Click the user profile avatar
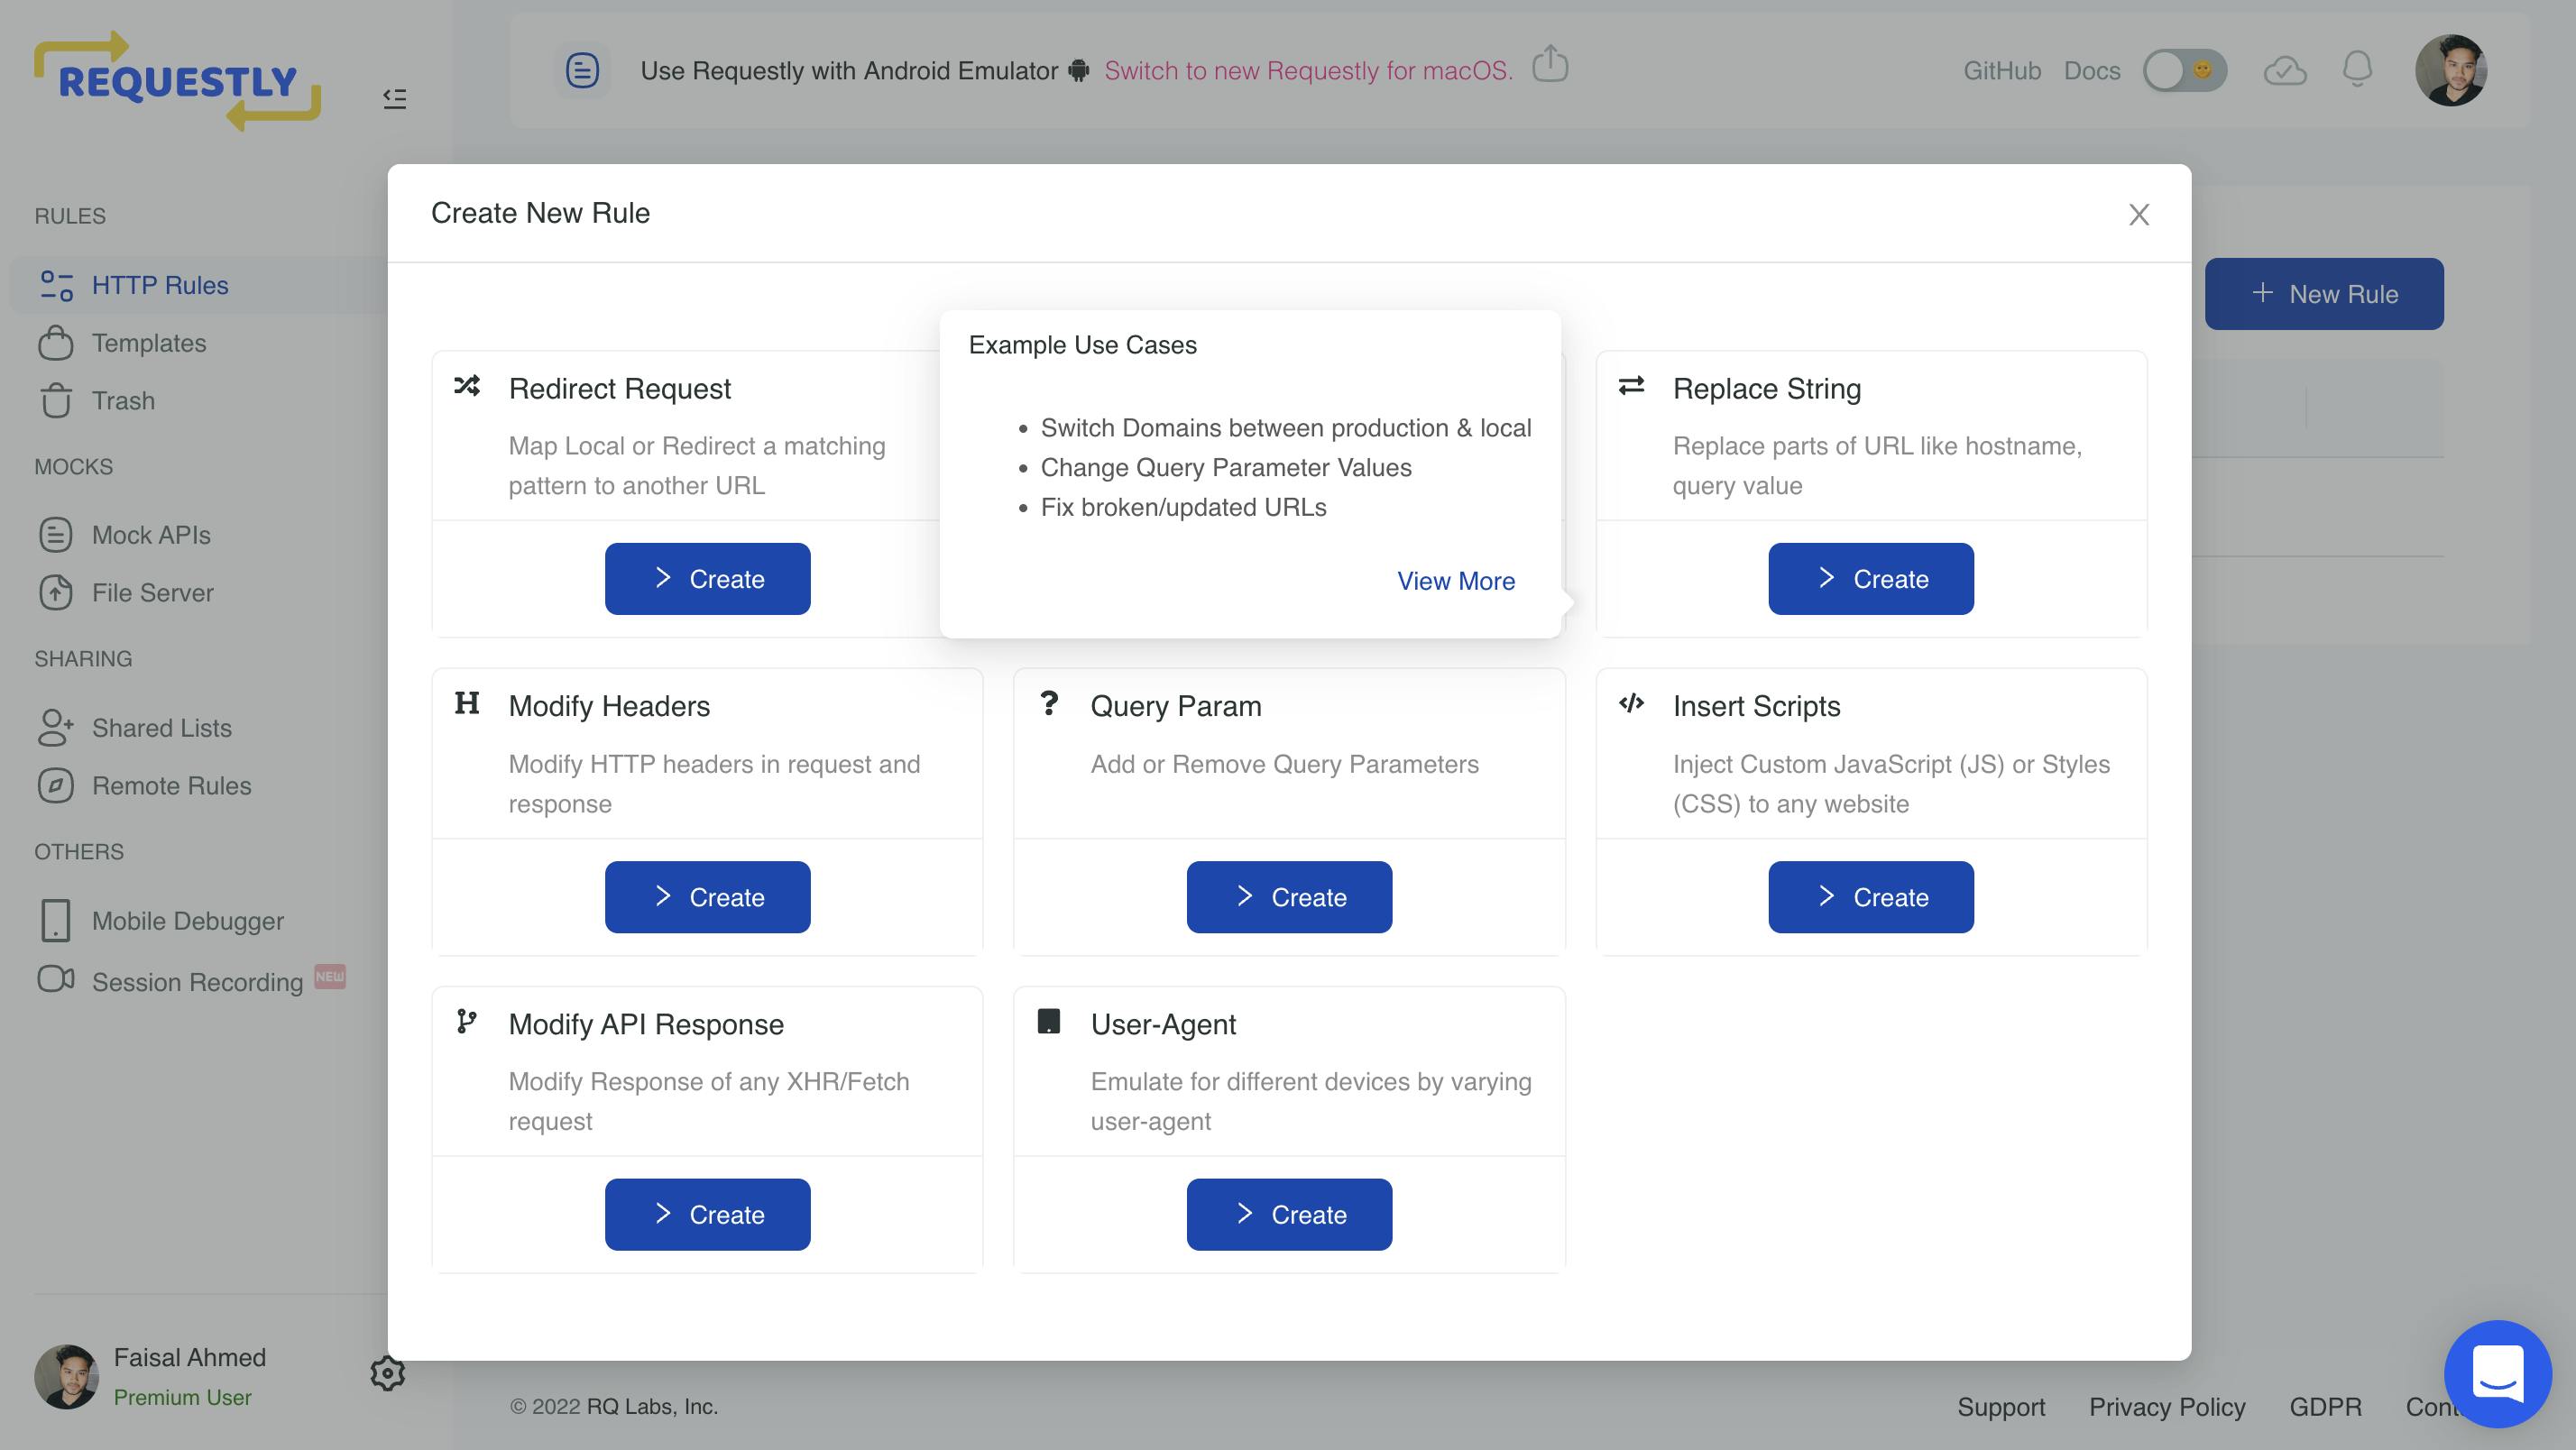This screenshot has height=1450, width=2576. click(2451, 69)
